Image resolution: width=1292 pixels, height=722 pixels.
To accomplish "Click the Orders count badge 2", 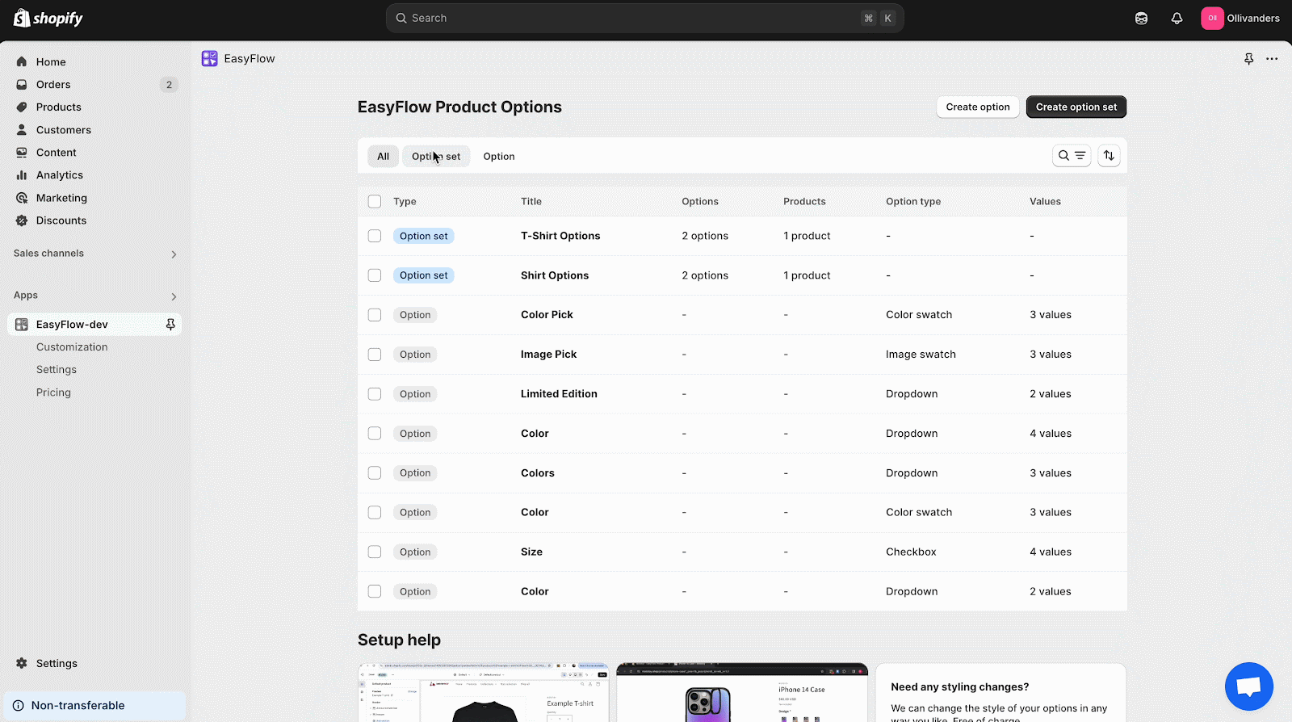I will (169, 84).
